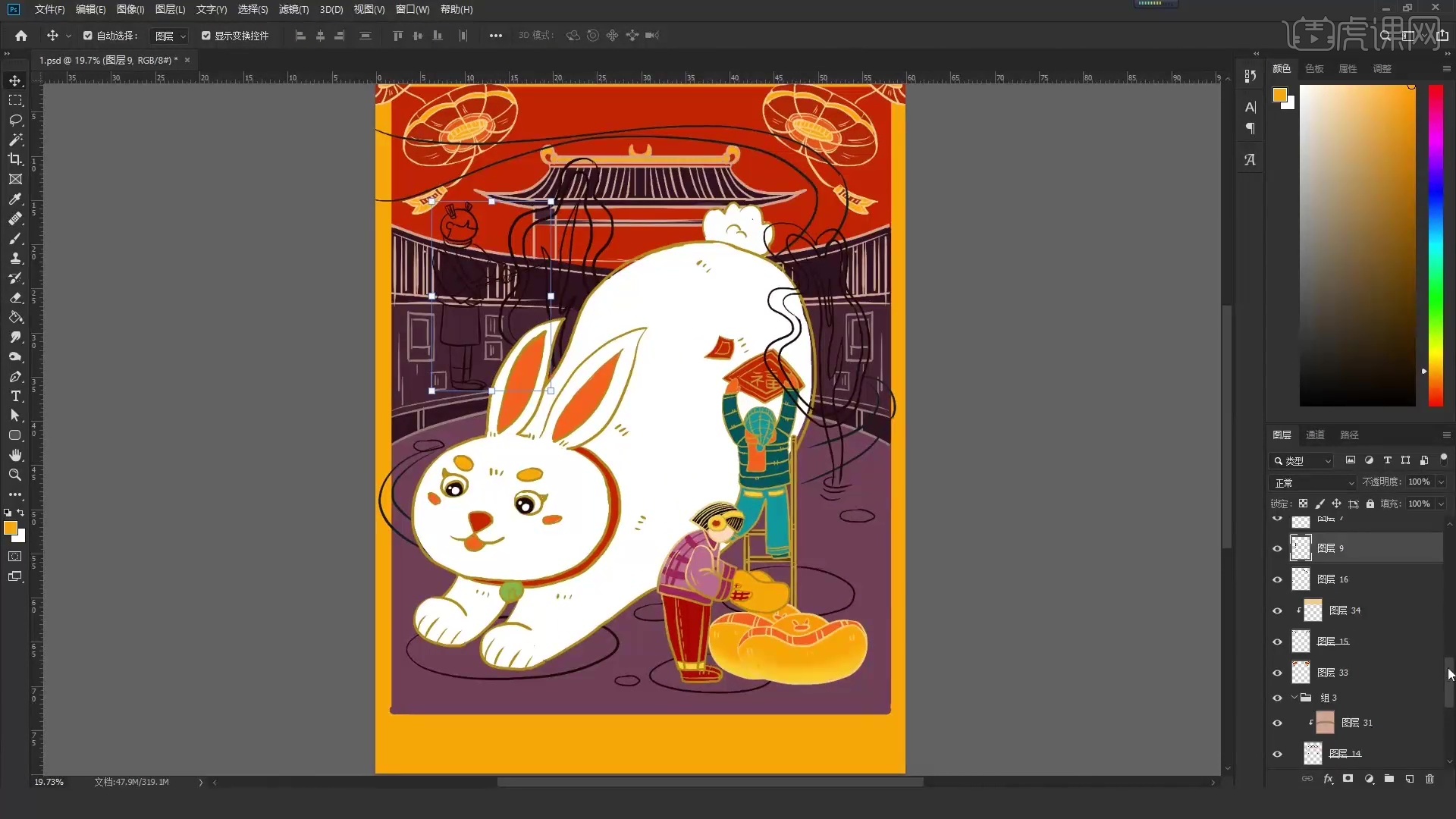Select the Path Selection tool
Viewport: 1456px width, 819px height.
click(15, 416)
